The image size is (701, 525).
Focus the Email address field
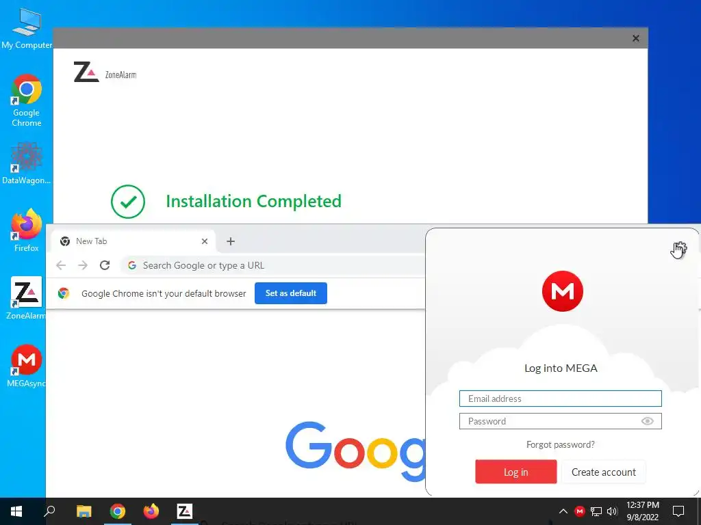coord(560,399)
